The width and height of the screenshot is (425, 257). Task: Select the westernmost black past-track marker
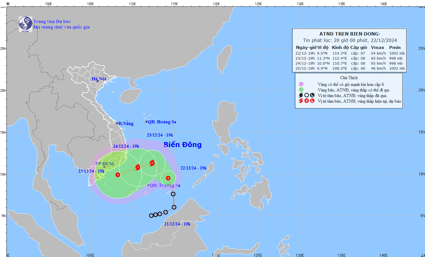151,215
